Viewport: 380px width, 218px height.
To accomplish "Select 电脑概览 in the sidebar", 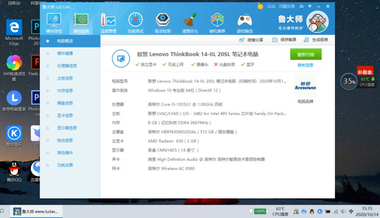I will tap(70, 41).
